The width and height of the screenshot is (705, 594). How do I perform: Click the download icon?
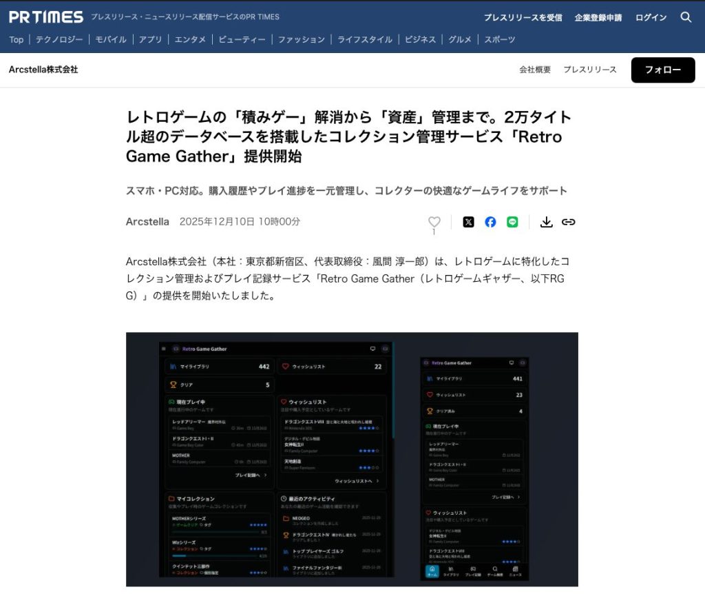click(546, 222)
